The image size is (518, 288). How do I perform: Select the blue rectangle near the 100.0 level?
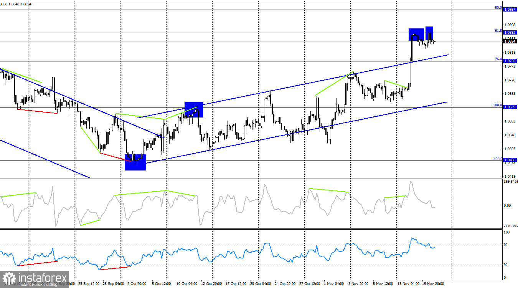(194, 110)
